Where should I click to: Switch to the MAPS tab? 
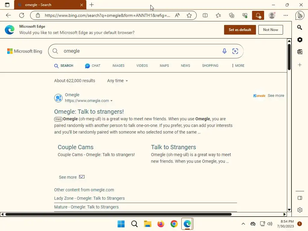click(x=164, y=66)
